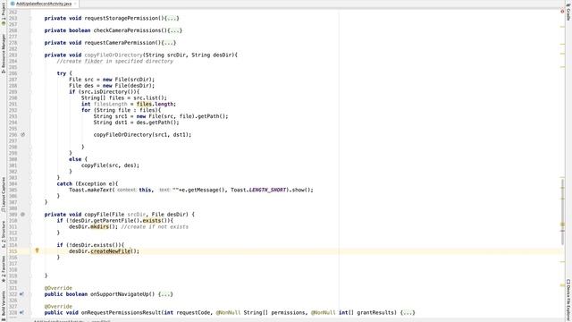Click override gutter icon for onRequestPermissionsResult
The width and height of the screenshot is (572, 322).
(21, 312)
